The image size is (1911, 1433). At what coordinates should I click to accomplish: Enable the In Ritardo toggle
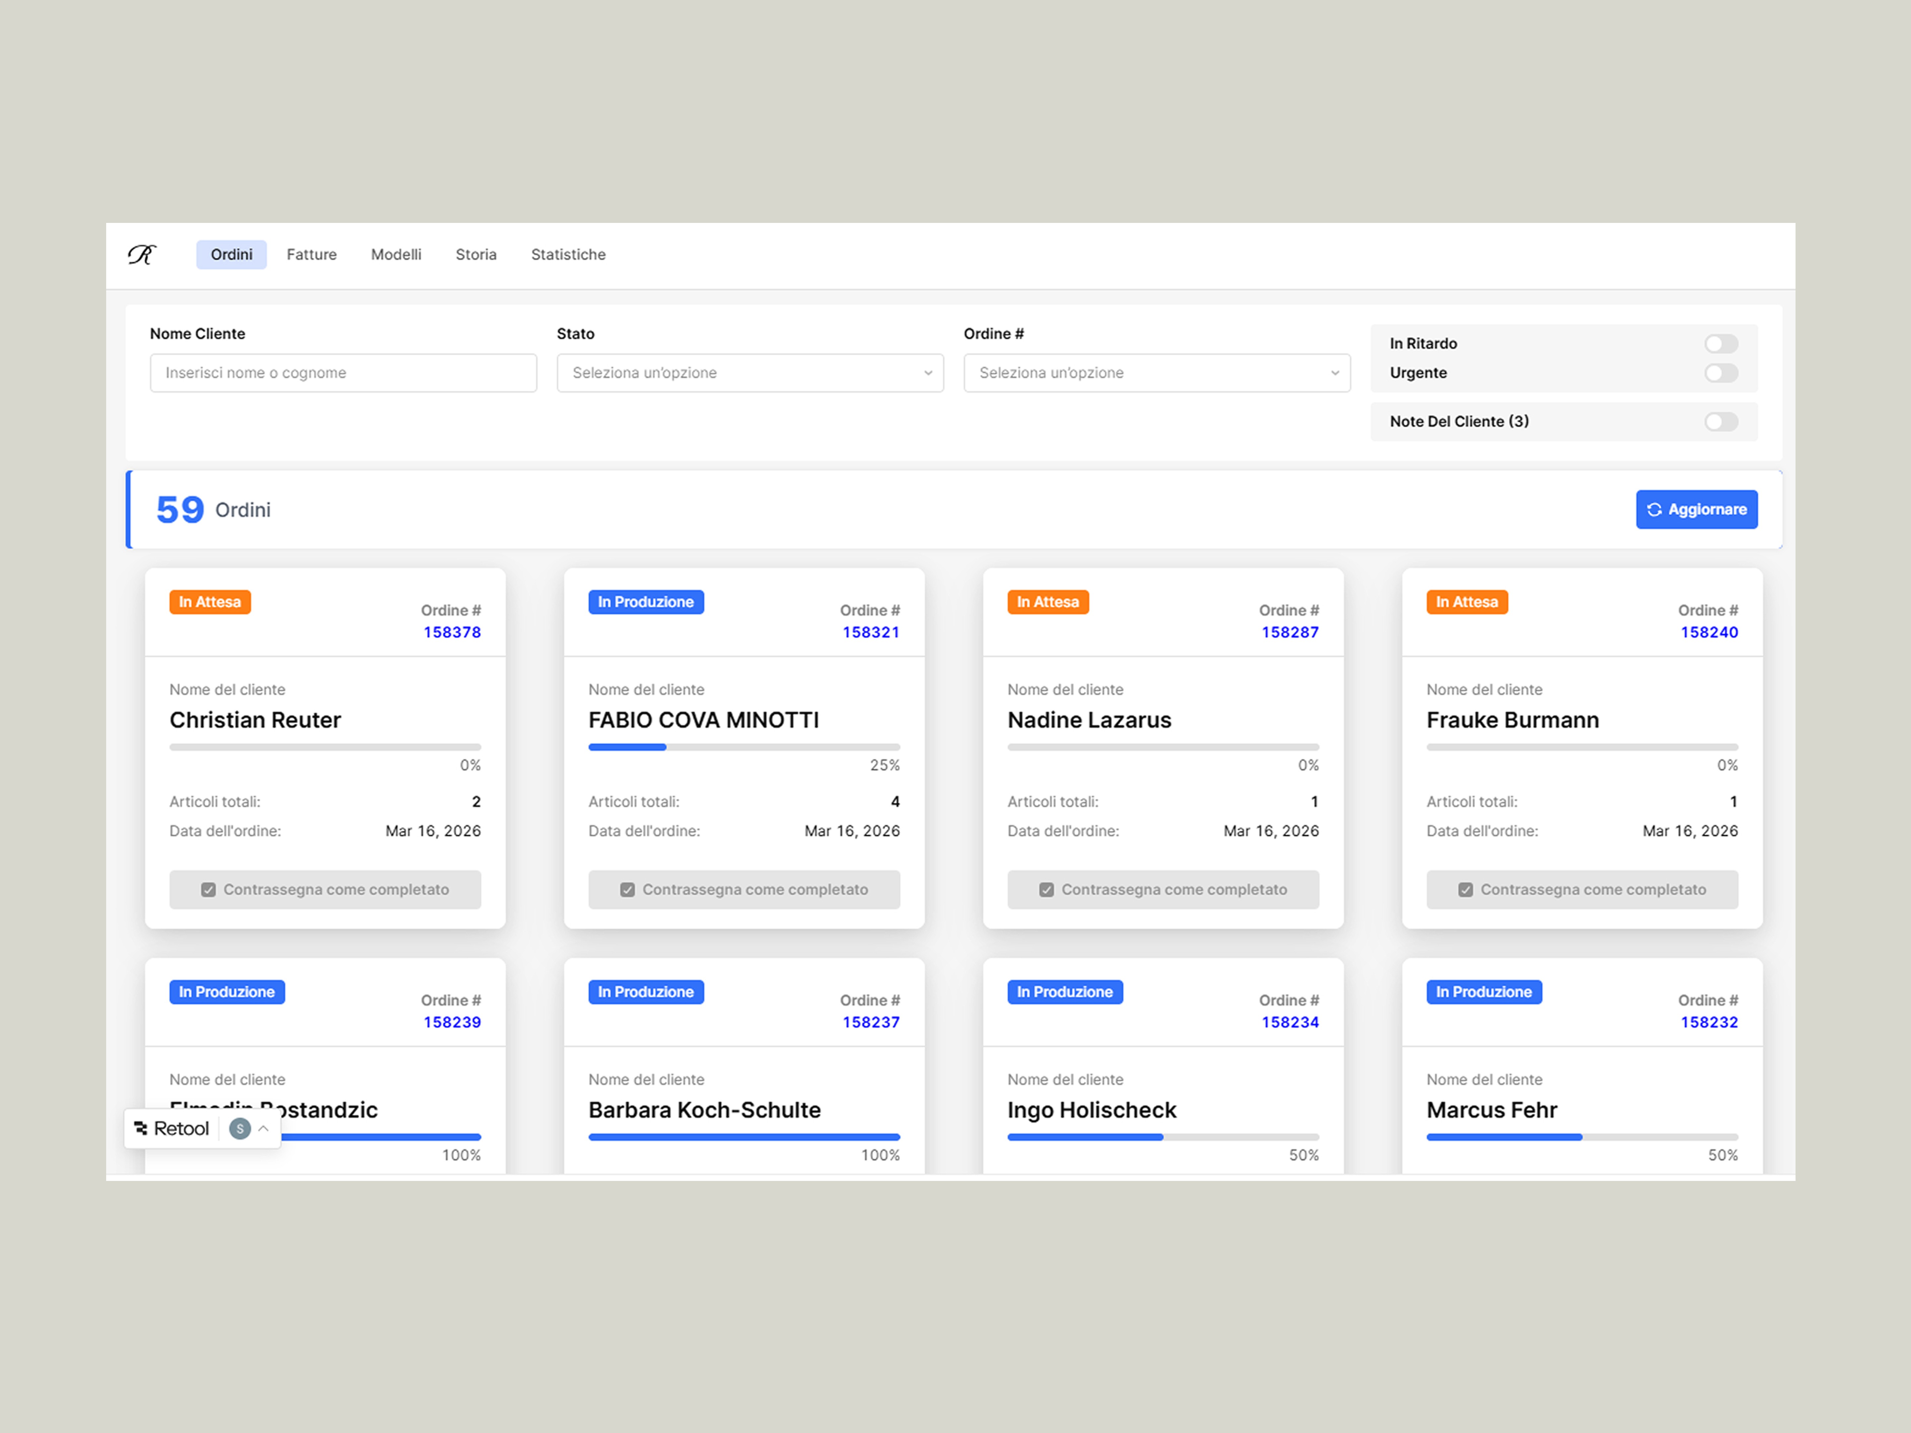tap(1720, 344)
